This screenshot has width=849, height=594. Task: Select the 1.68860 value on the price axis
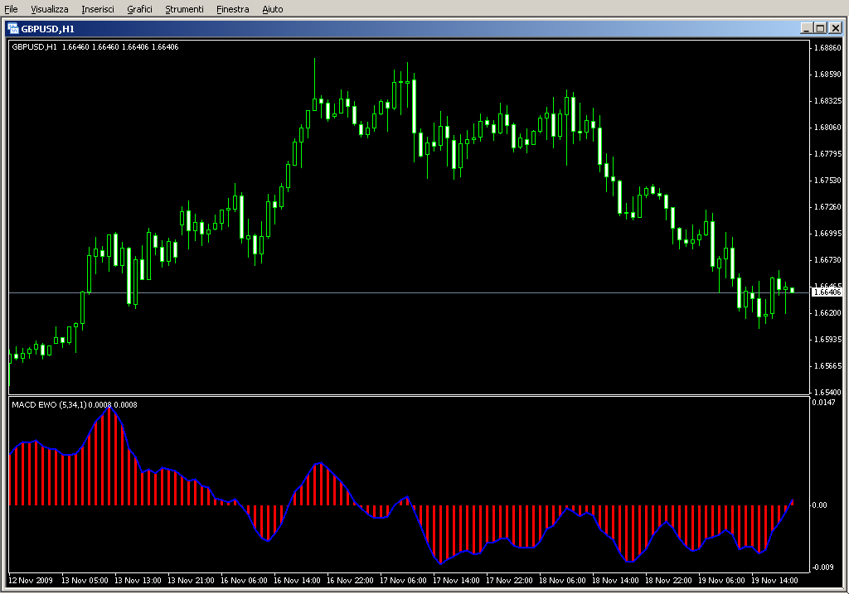(x=827, y=48)
